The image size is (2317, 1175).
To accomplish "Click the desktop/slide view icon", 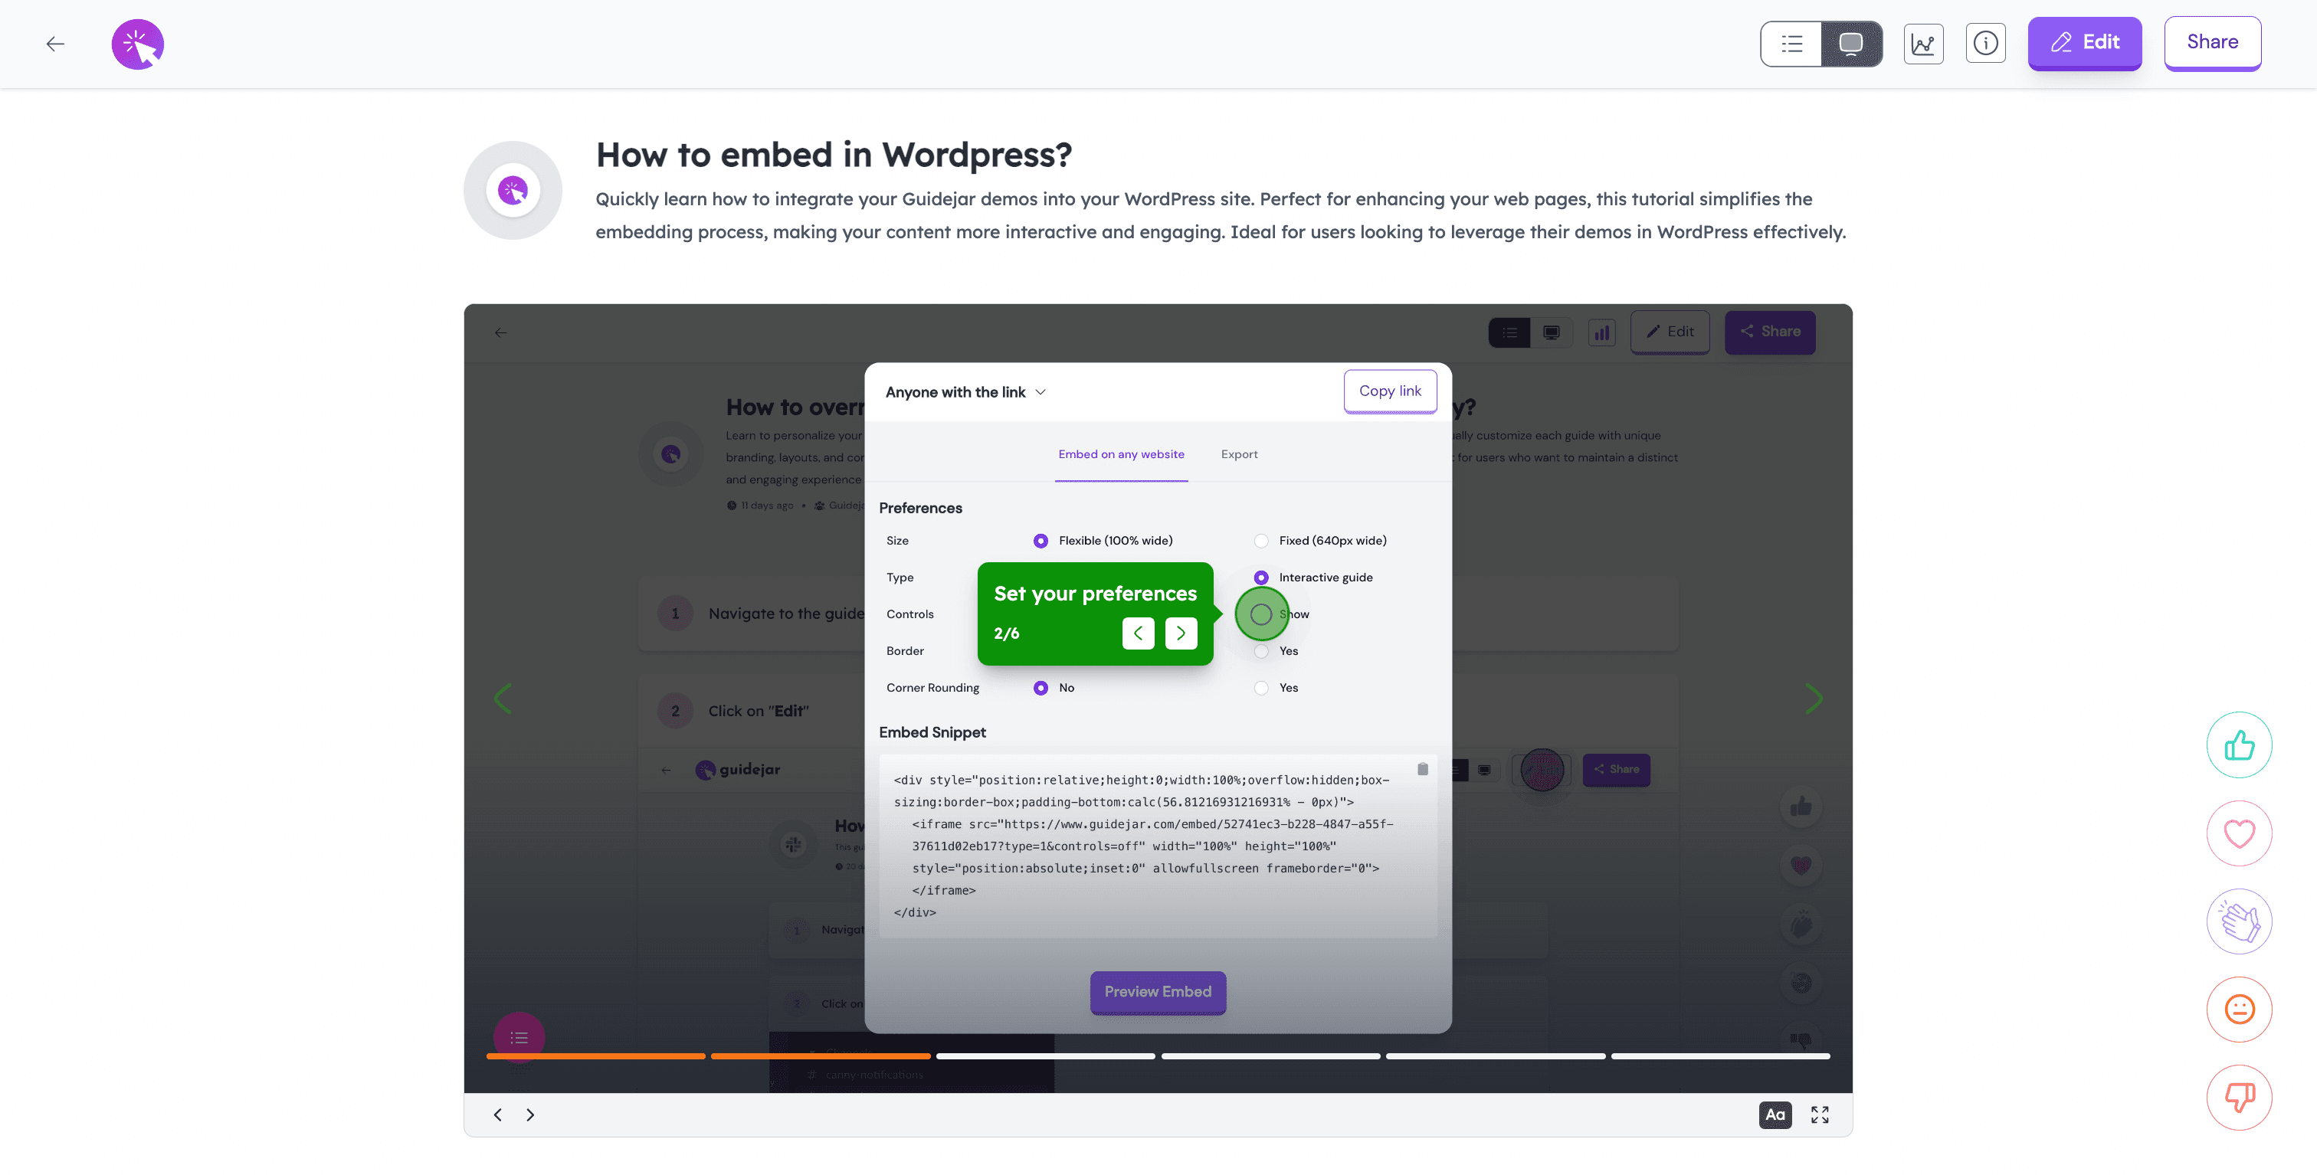I will pos(1851,44).
